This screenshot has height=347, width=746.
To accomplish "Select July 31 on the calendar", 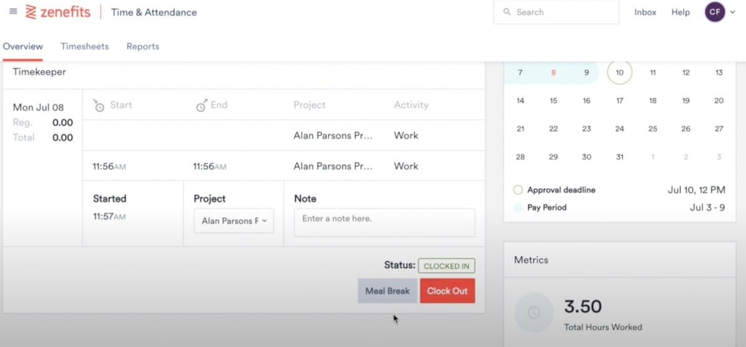I will coord(620,157).
